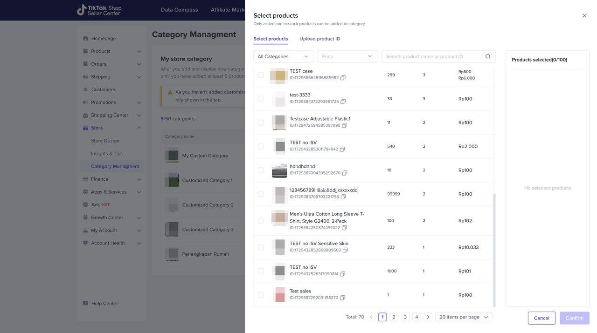
Task: Check the test-3333 product checkbox
Action: click(261, 99)
